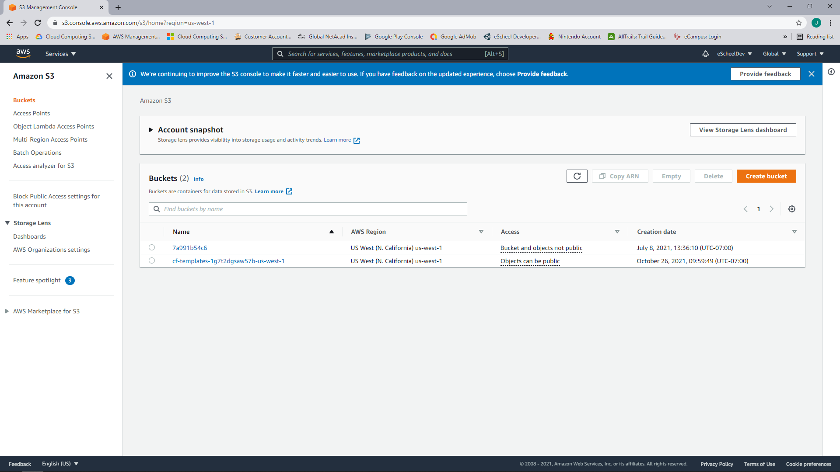
Task: Bookmark page with star icon
Action: coord(798,23)
